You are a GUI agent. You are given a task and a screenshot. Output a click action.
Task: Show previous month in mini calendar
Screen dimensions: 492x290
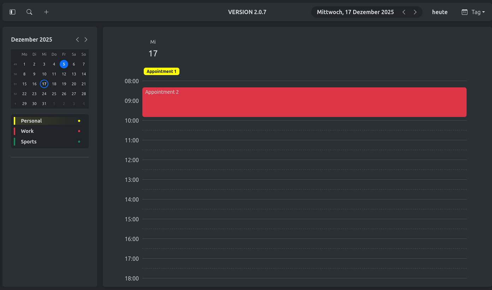point(77,39)
